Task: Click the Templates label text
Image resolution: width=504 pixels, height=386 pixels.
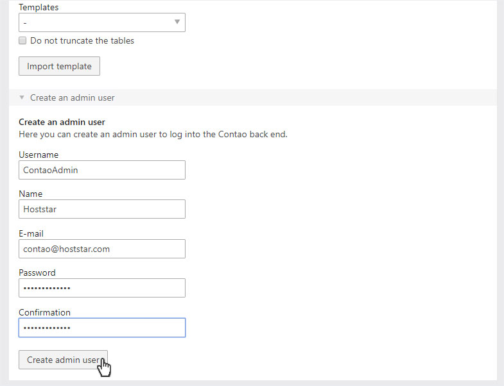Action: (x=39, y=8)
